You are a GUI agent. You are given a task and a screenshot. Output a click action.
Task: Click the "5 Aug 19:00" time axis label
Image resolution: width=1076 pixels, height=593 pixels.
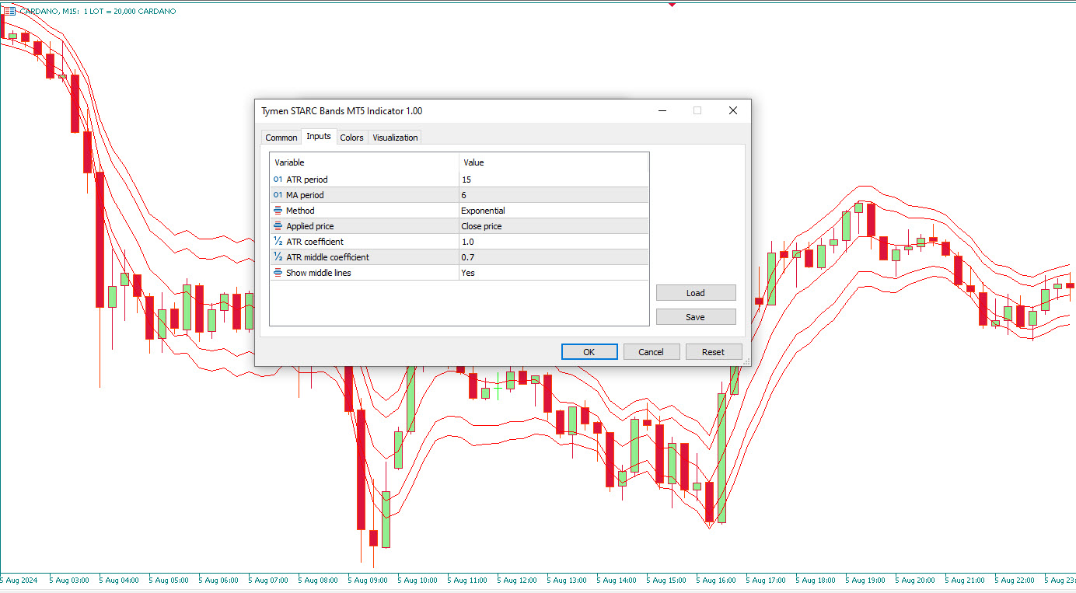tap(865, 580)
